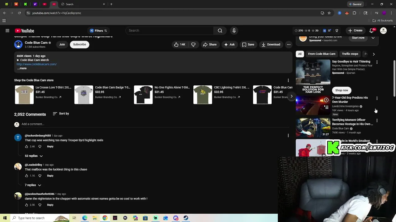The width and height of the screenshot is (396, 222).
Task: Go to YouTube home via logo
Action: click(24, 31)
